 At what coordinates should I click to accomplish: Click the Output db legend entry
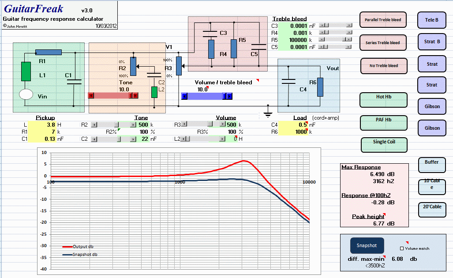pyautogui.click(x=78, y=247)
